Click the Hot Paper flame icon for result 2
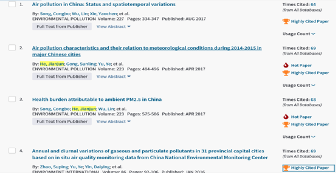Viewport: 336px width, 173px height. pyautogui.click(x=286, y=65)
